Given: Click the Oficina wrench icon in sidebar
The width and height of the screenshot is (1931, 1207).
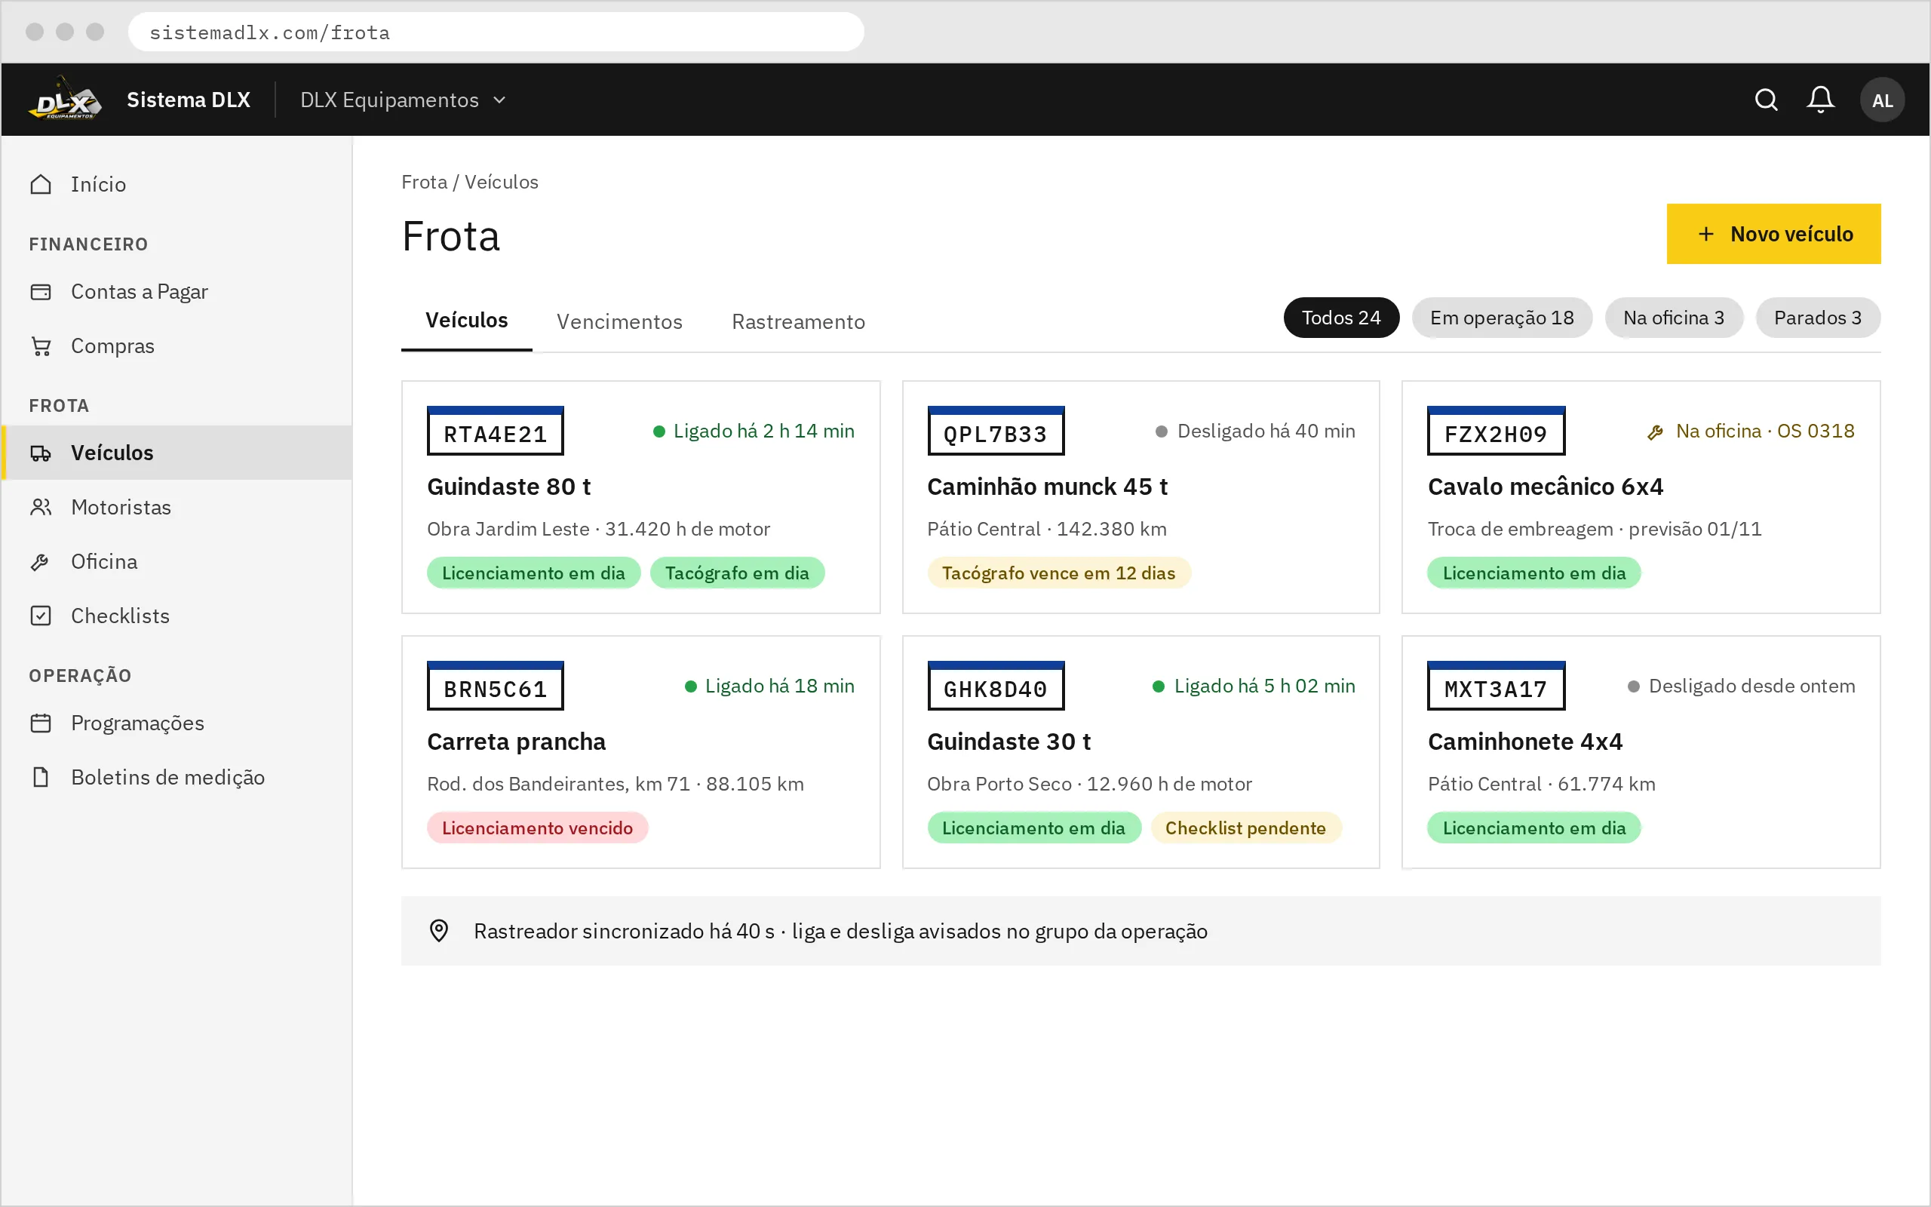Looking at the screenshot, I should coord(41,561).
